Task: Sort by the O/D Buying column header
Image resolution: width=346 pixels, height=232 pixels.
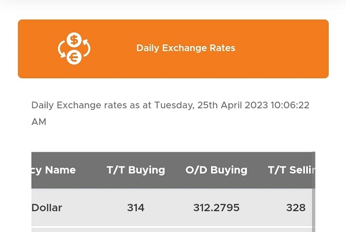Action: pos(216,170)
